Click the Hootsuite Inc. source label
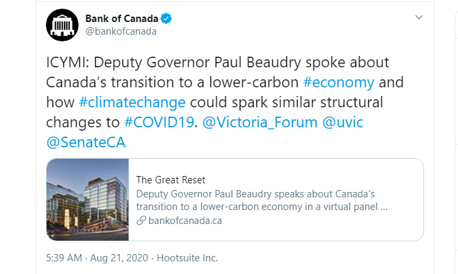458x274 pixels. tap(187, 258)
